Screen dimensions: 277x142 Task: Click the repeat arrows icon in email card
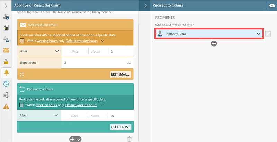22,74
